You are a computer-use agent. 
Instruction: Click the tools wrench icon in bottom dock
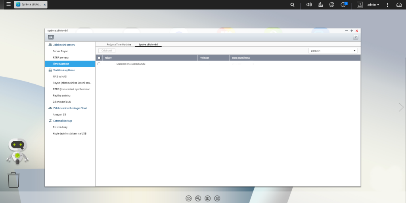198,198
